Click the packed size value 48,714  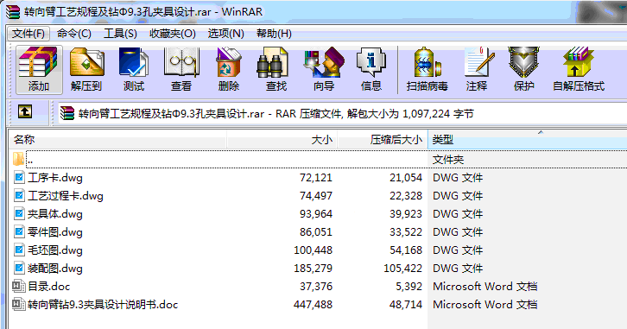coord(406,305)
